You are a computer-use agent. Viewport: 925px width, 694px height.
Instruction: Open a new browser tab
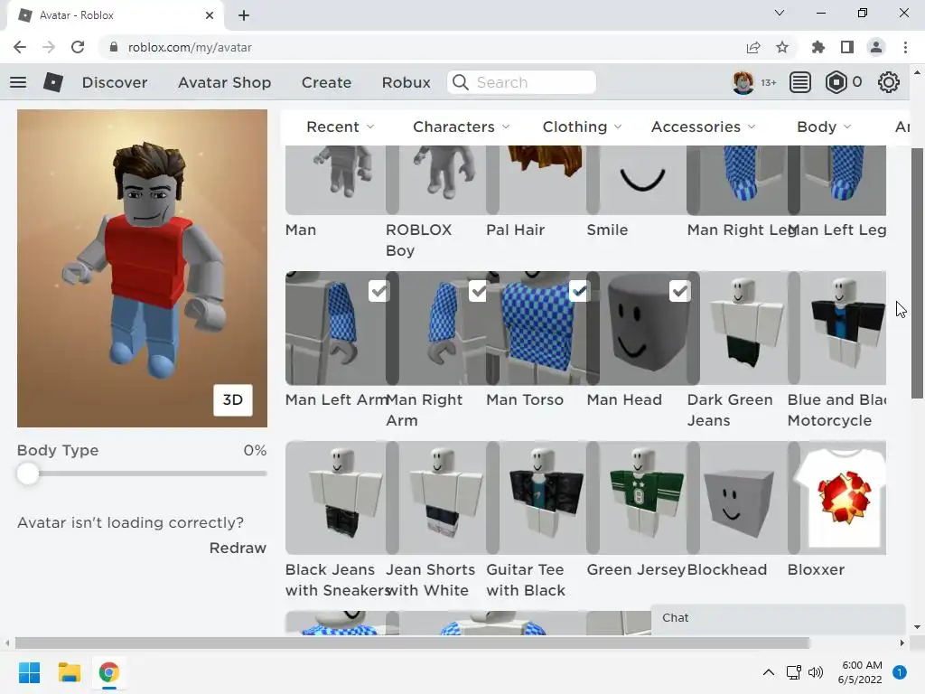(x=244, y=15)
